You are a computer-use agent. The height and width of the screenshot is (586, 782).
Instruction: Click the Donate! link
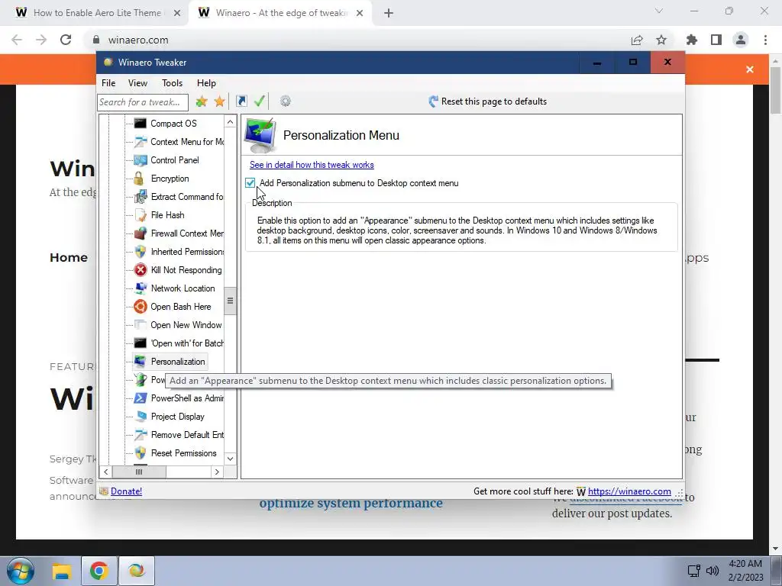(x=126, y=491)
